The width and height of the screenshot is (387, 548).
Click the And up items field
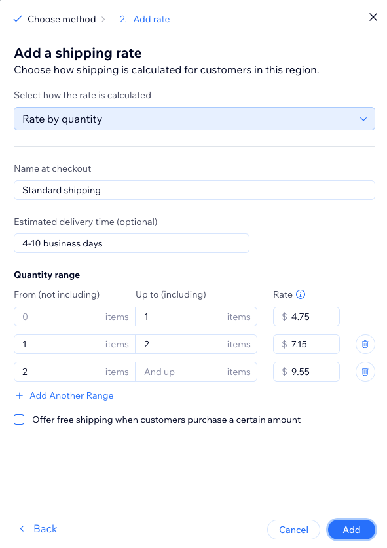tap(196, 372)
